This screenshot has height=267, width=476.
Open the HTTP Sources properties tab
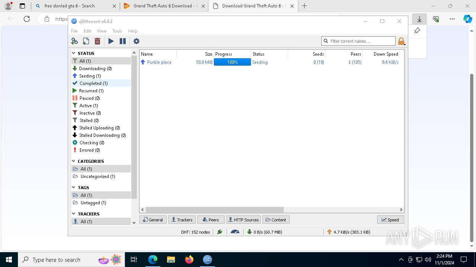pyautogui.click(x=243, y=220)
